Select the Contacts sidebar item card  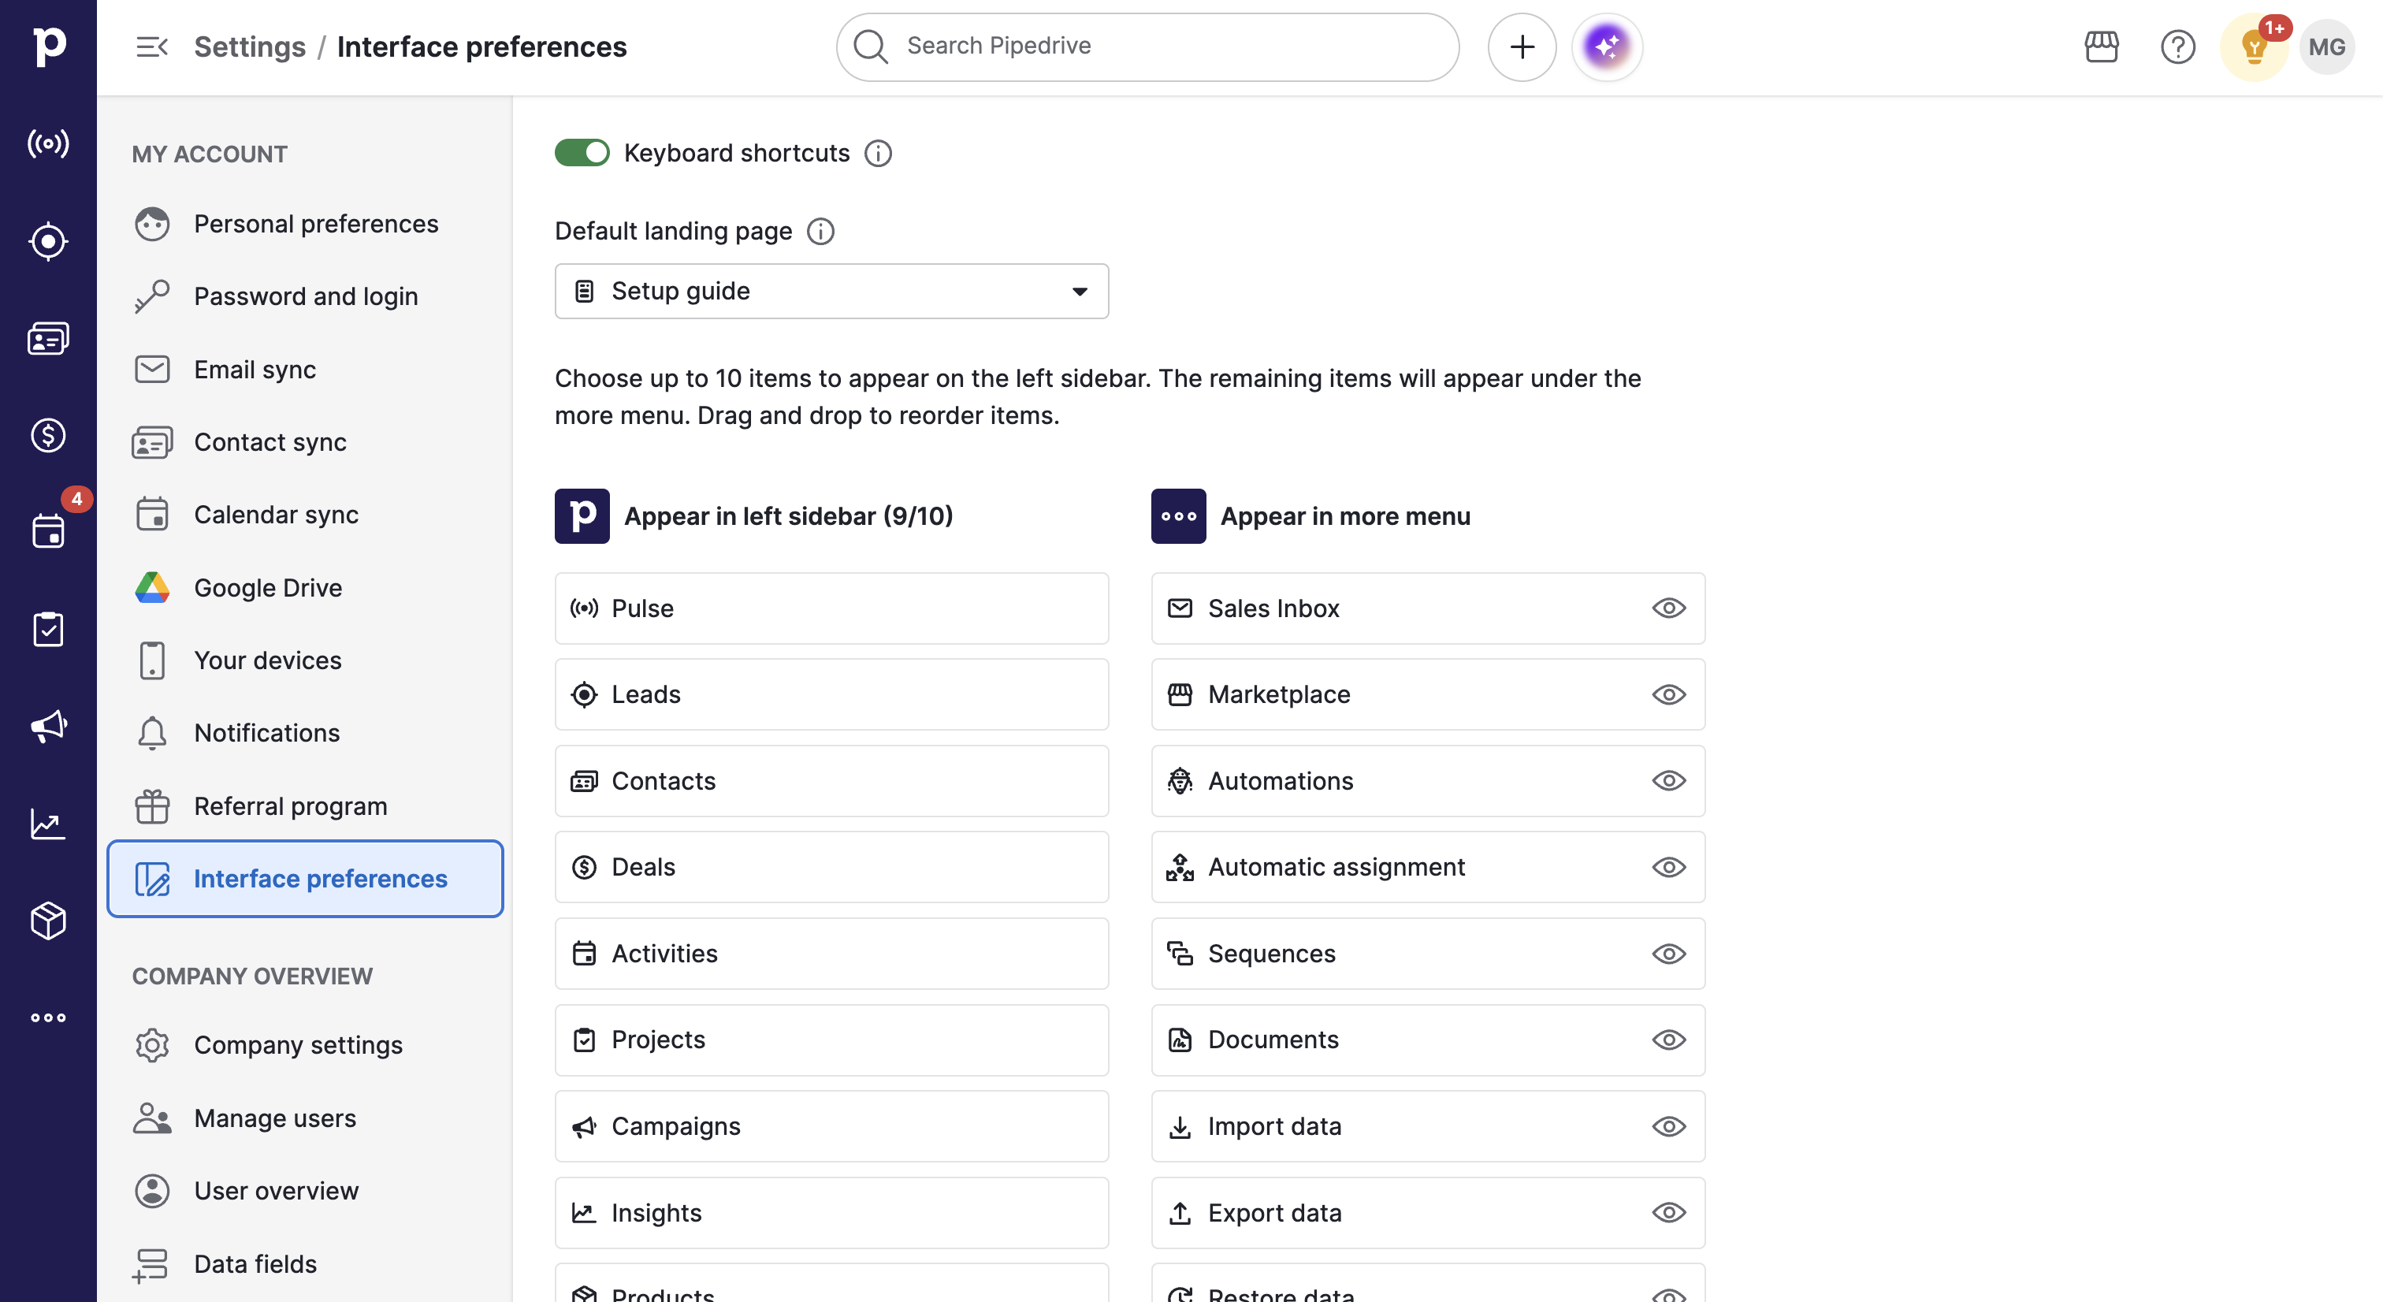tap(831, 781)
